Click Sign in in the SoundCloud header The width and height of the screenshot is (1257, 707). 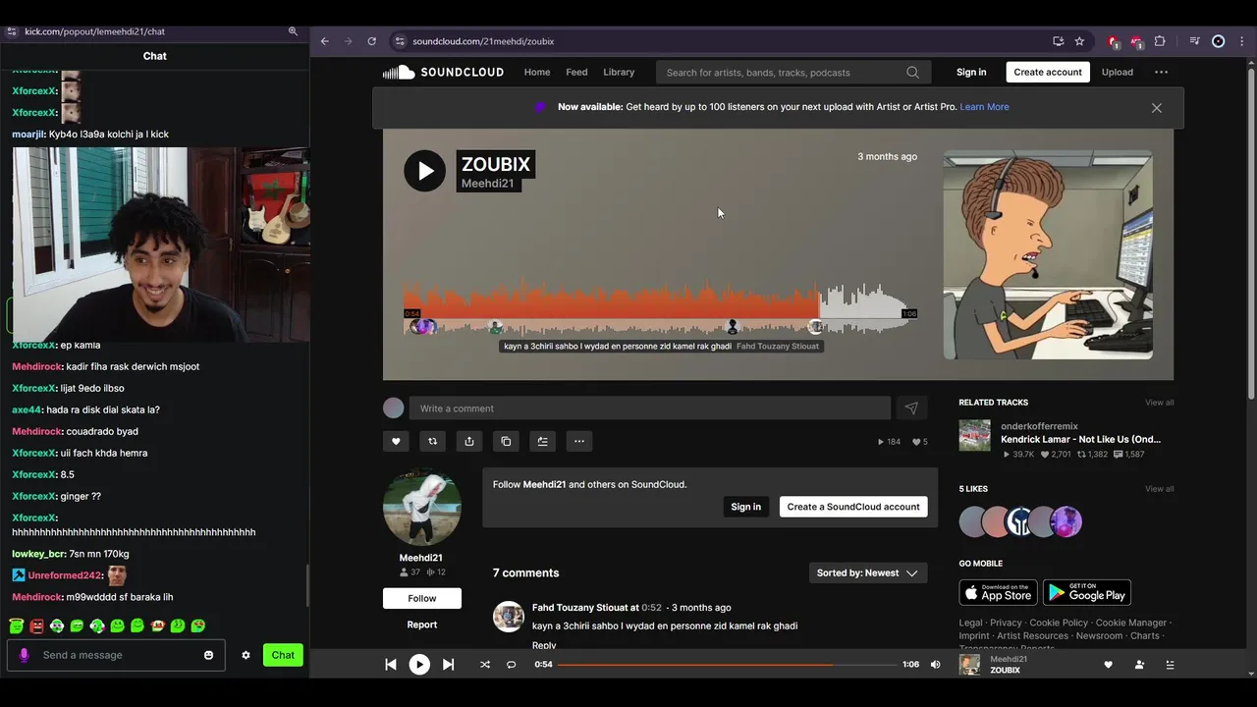[971, 72]
